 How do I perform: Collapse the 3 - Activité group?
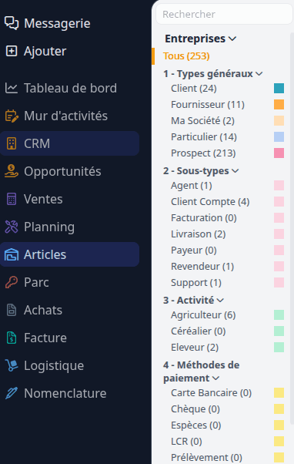coord(220,301)
